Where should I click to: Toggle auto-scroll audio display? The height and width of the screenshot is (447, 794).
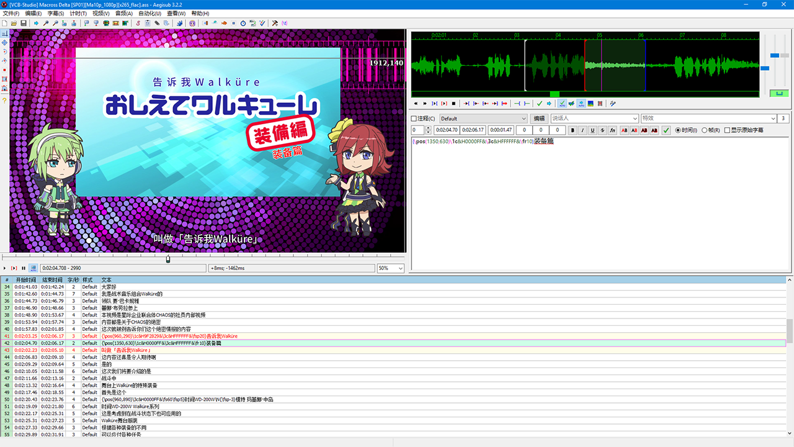(x=581, y=103)
